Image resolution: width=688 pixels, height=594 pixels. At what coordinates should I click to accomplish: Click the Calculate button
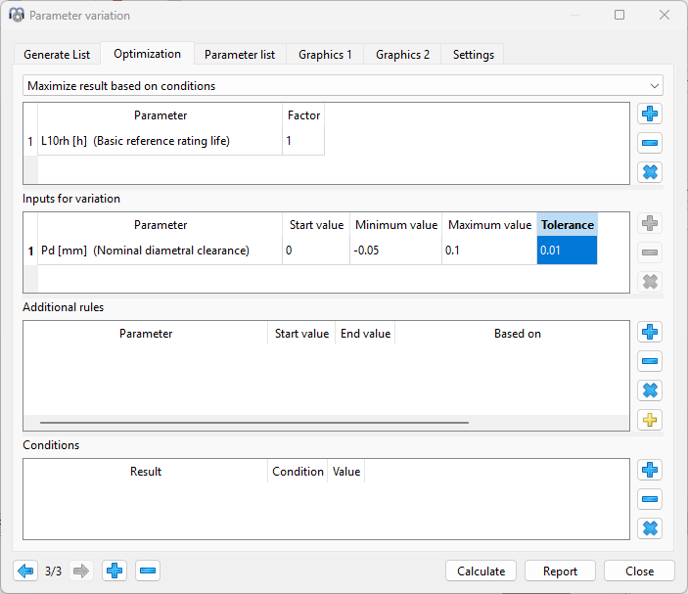(481, 571)
